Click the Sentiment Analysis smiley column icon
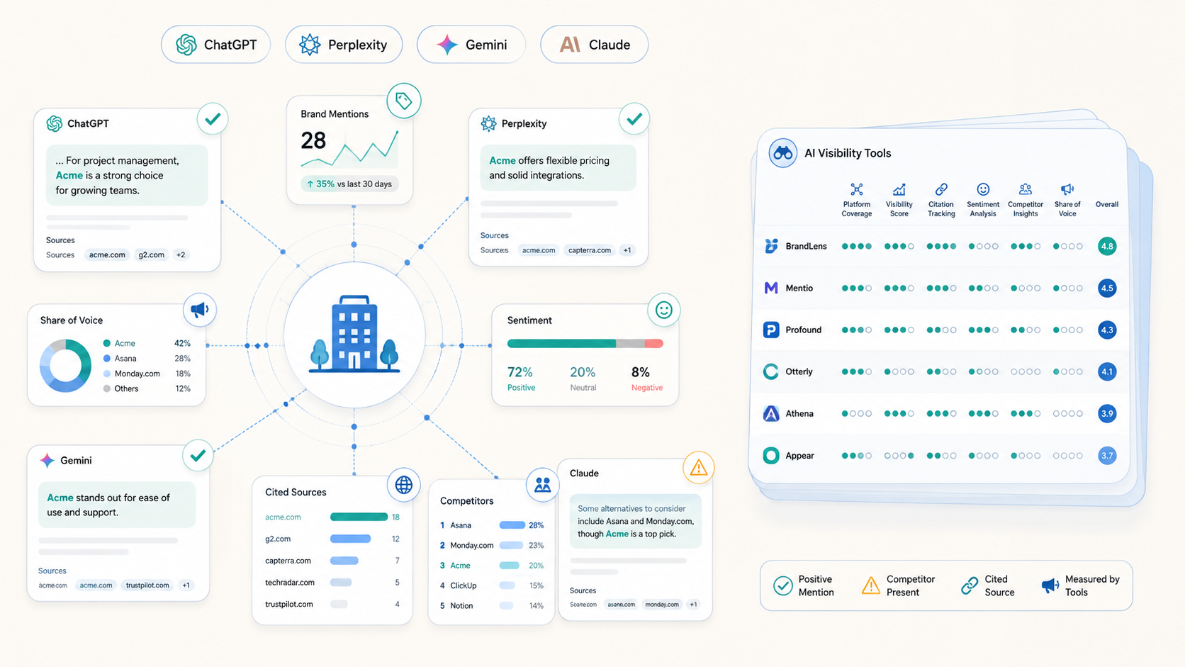1185x667 pixels. click(983, 189)
